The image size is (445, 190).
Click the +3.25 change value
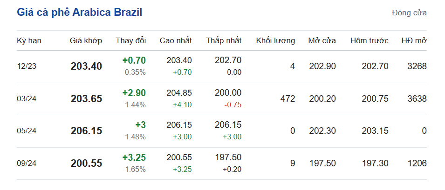pos(134,157)
